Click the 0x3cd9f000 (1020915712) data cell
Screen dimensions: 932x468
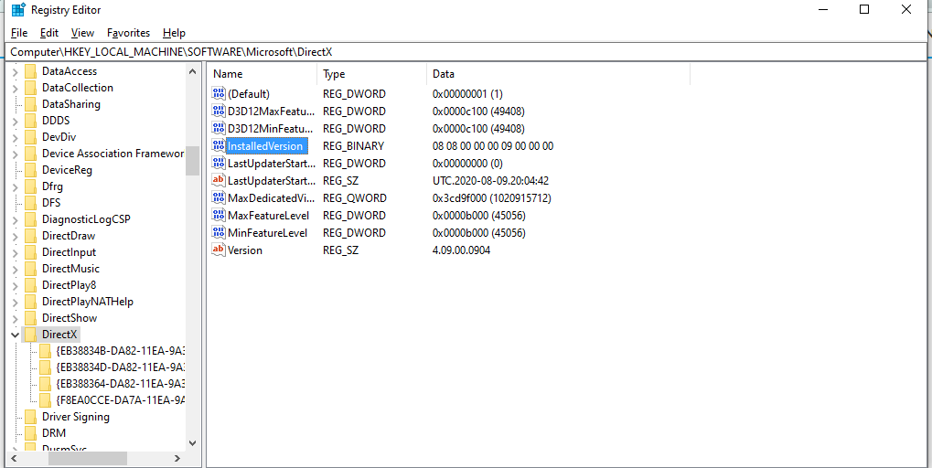(491, 197)
